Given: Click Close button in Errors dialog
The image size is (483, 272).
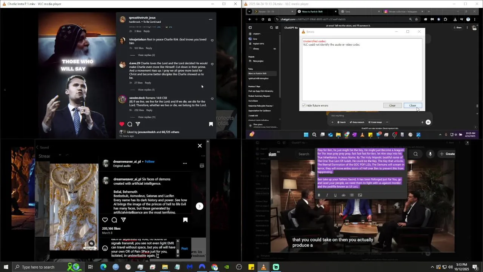Looking at the screenshot, I should (x=412, y=105).
